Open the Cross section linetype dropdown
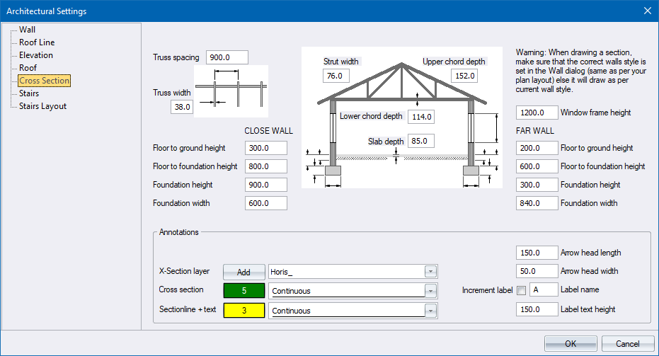The image size is (659, 356). 429,291
